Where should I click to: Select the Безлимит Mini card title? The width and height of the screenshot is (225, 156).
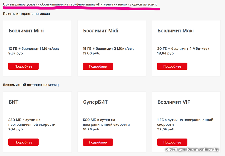pyautogui.click(x=26, y=31)
